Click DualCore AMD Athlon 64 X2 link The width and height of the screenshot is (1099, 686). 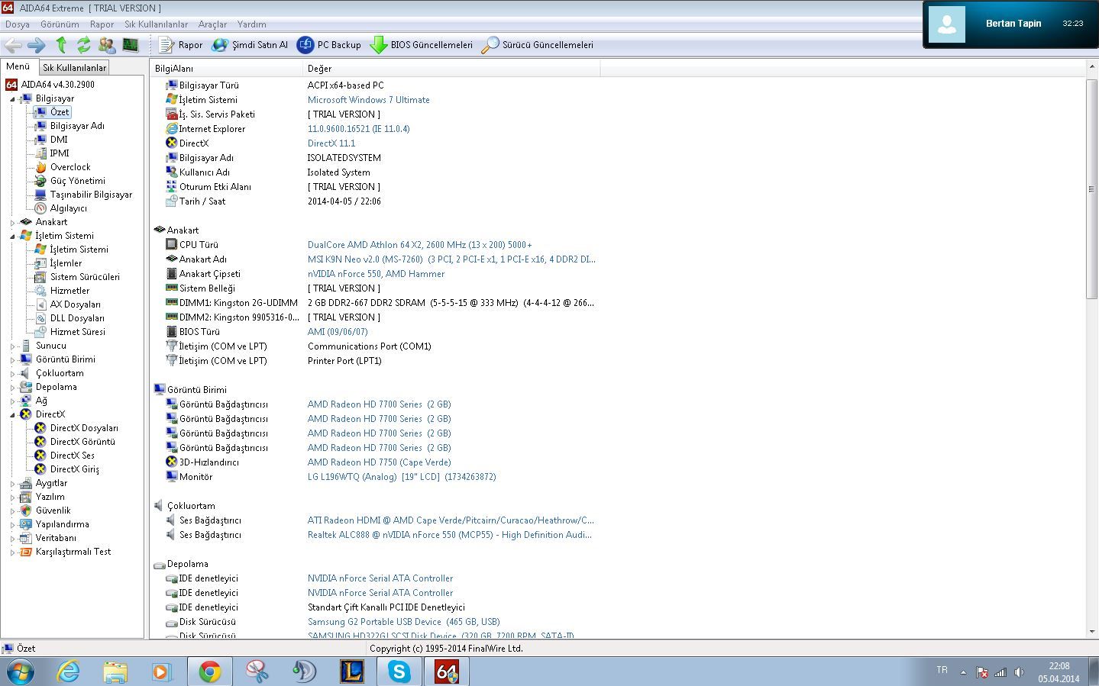[x=419, y=245]
